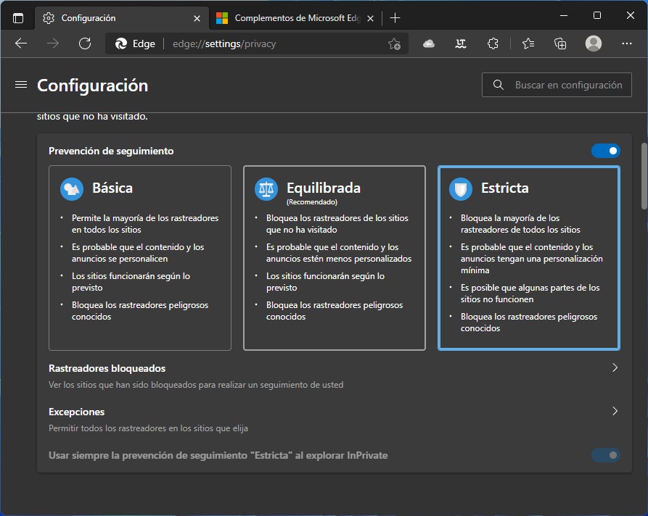
Task: Open the Configuración hamburger menu
Action: click(x=20, y=85)
